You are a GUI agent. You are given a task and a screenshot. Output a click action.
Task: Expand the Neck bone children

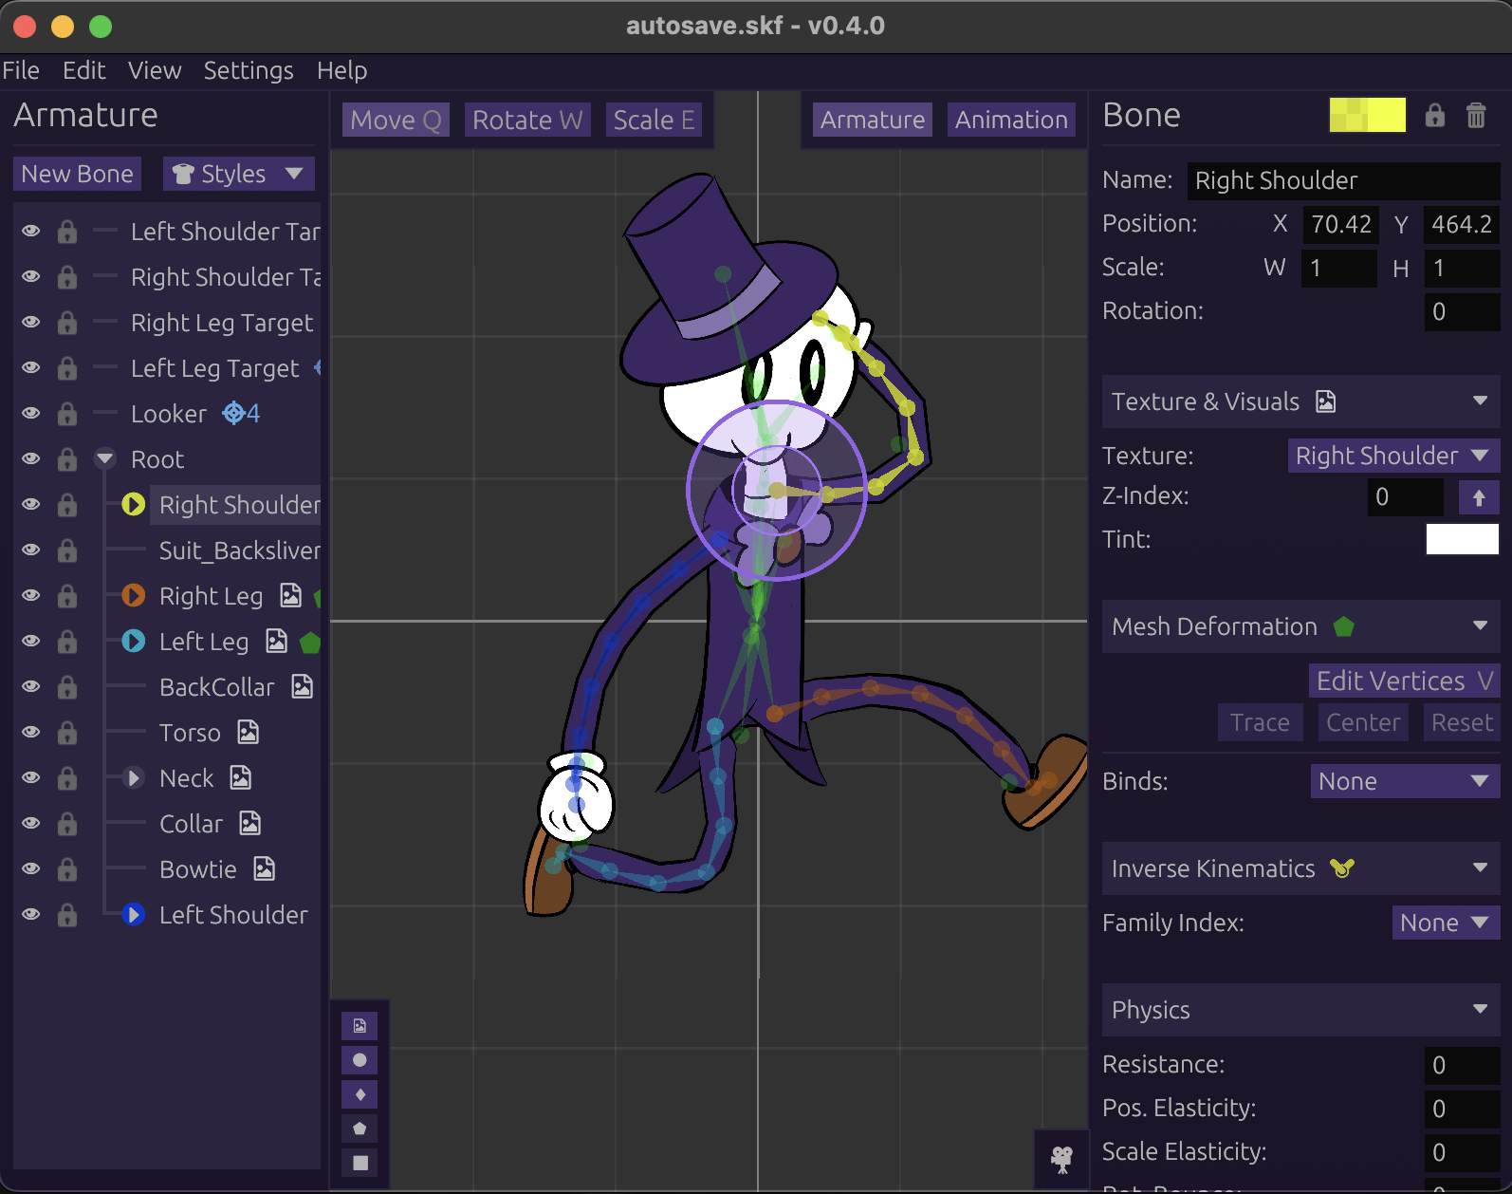pyautogui.click(x=134, y=778)
